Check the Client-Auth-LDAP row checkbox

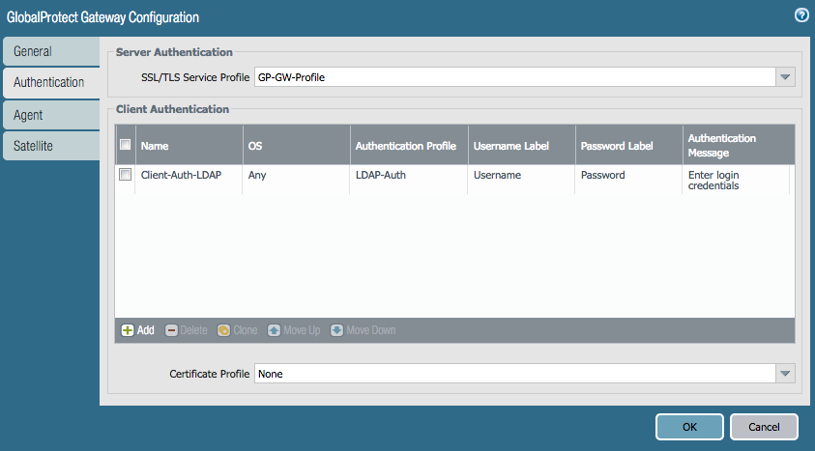pyautogui.click(x=125, y=176)
